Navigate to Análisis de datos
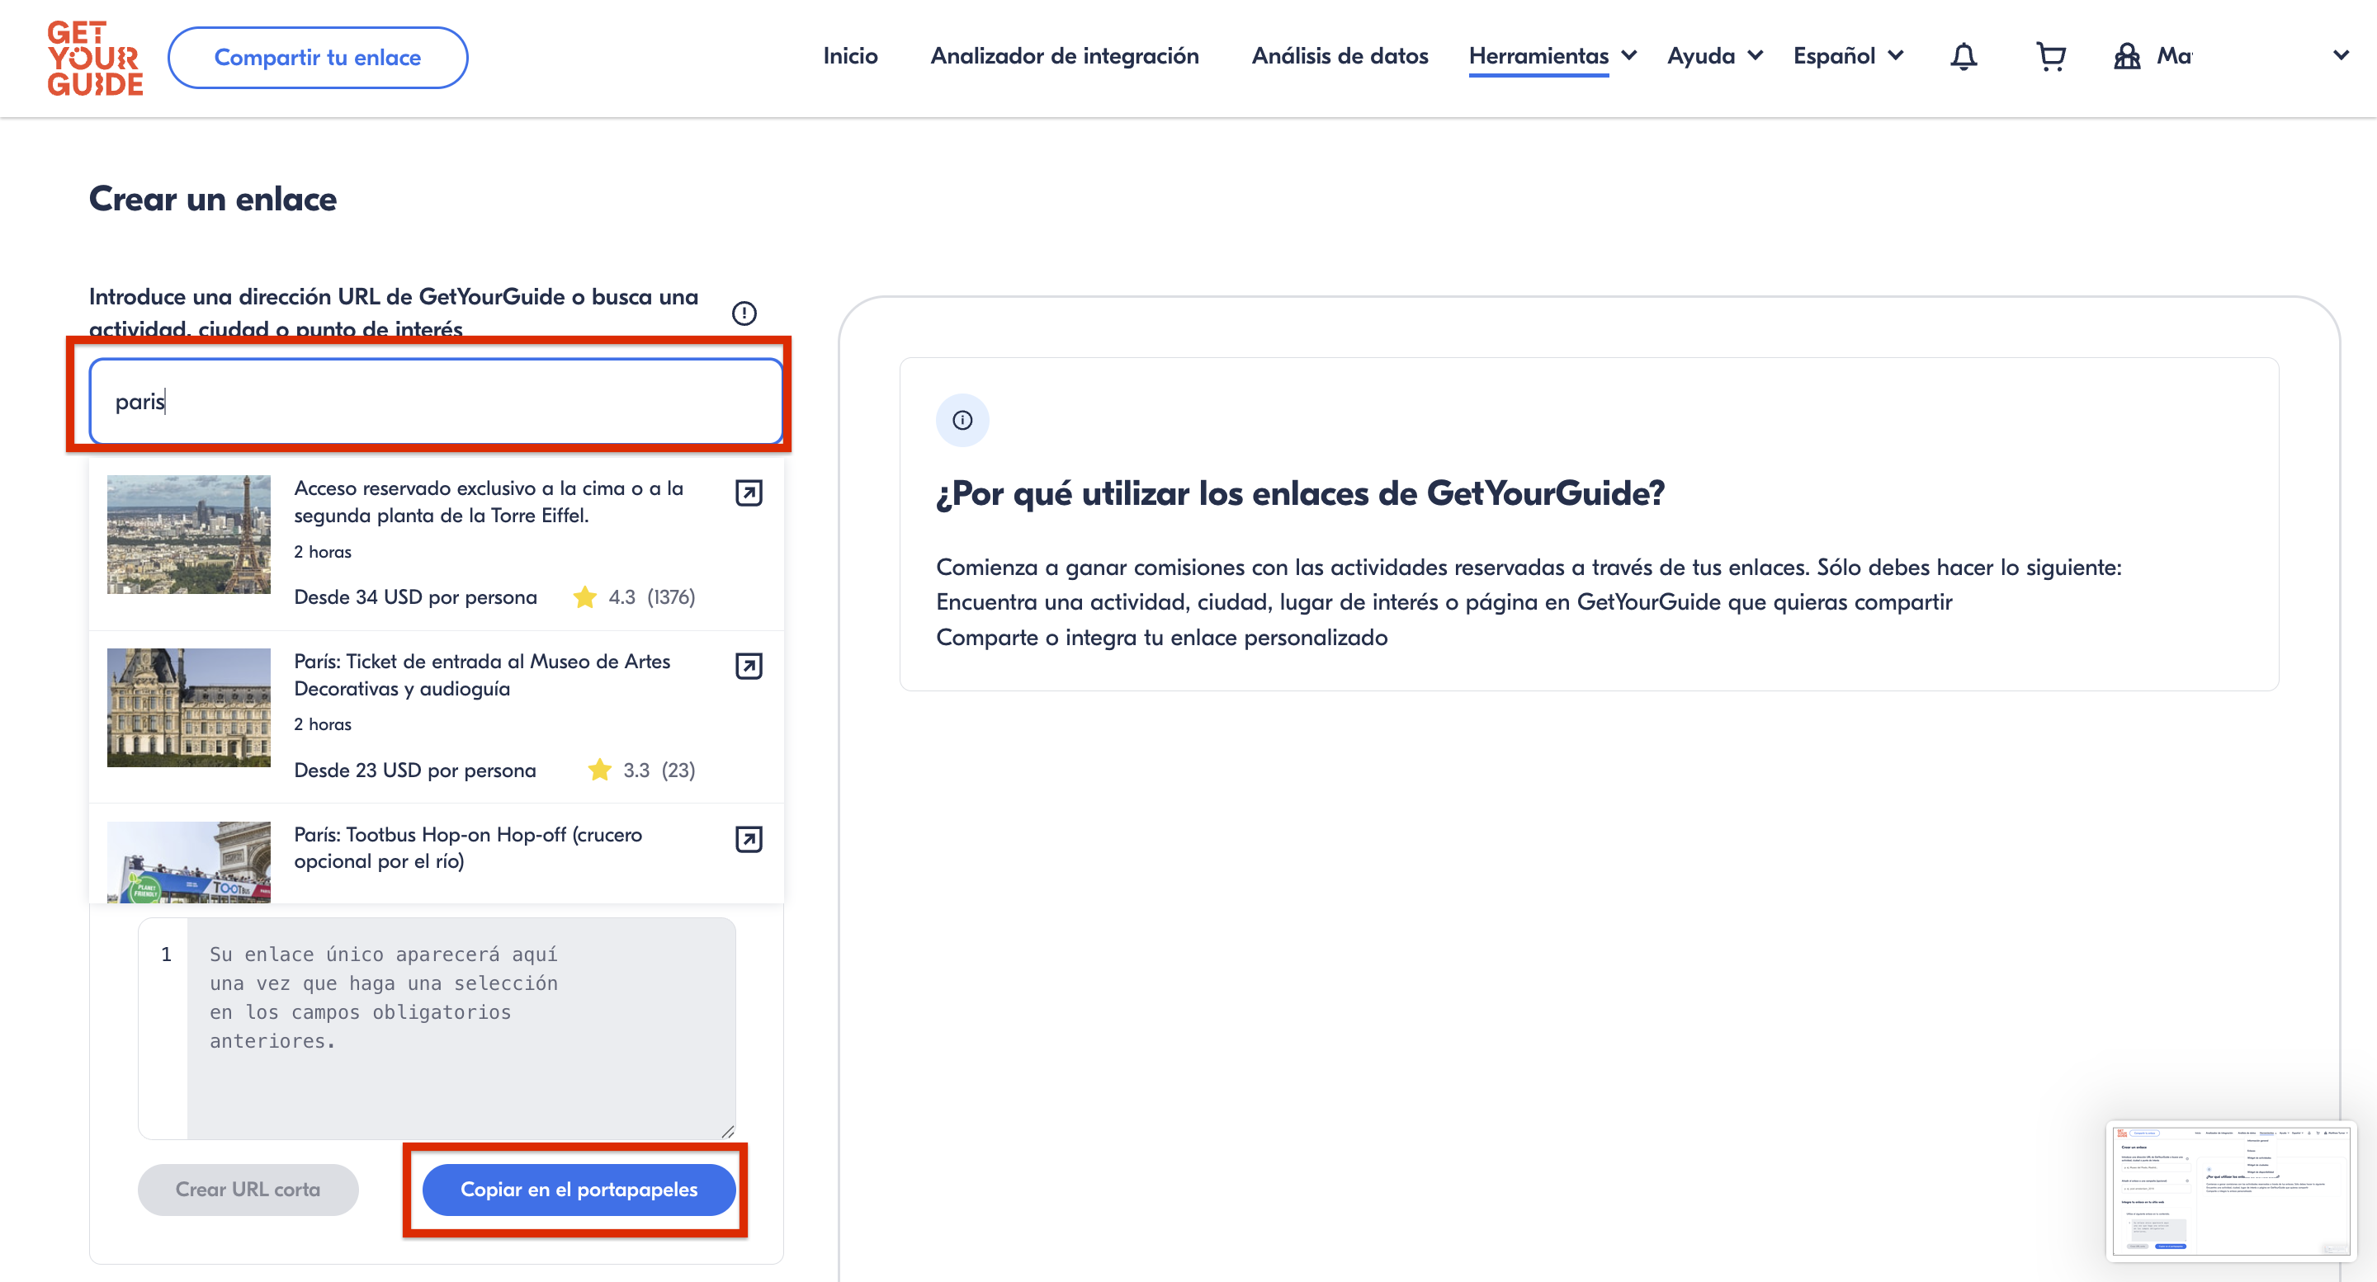 click(x=1339, y=56)
